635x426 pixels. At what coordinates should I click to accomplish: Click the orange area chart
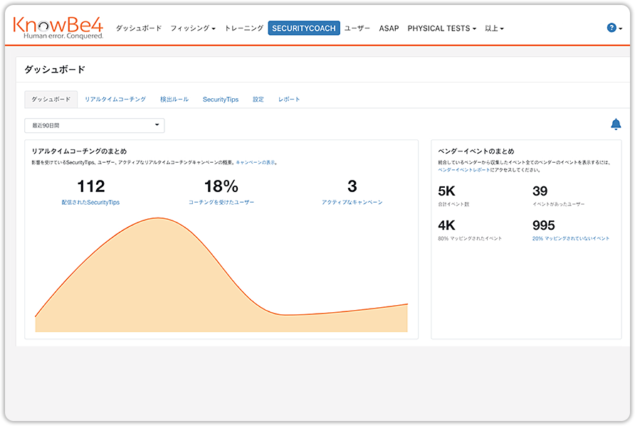click(x=221, y=275)
